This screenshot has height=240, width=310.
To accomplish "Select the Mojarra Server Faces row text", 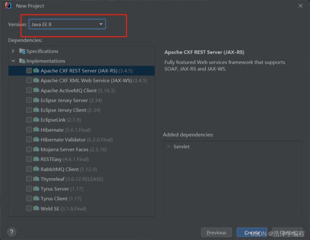I will pyautogui.click(x=73, y=149).
